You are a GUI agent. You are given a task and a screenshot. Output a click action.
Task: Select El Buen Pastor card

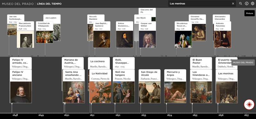[201, 63]
